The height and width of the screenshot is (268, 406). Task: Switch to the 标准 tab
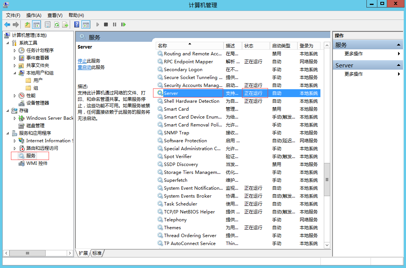[97, 253]
